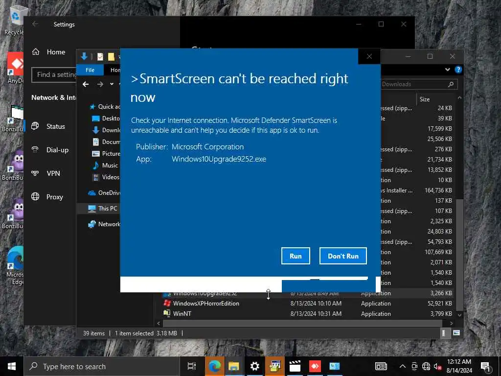Open the Windows Start menu
This screenshot has width=501, height=376.
[x=12, y=366]
